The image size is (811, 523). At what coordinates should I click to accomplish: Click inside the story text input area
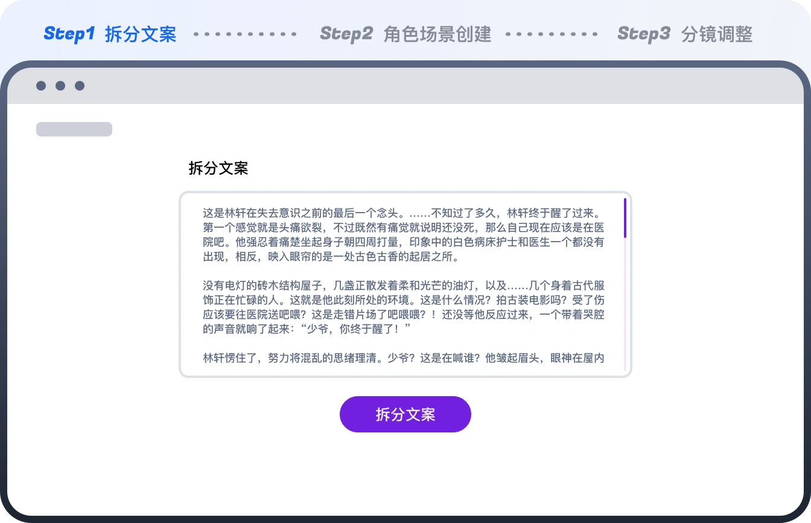[x=405, y=284]
